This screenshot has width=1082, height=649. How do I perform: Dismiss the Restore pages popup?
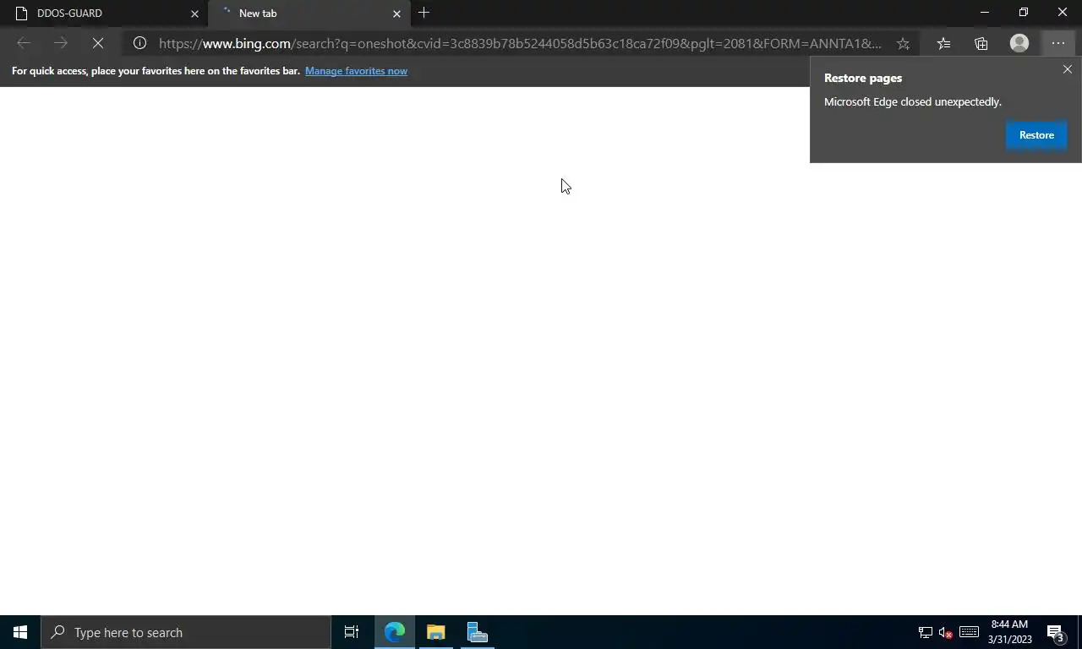pos(1067,69)
